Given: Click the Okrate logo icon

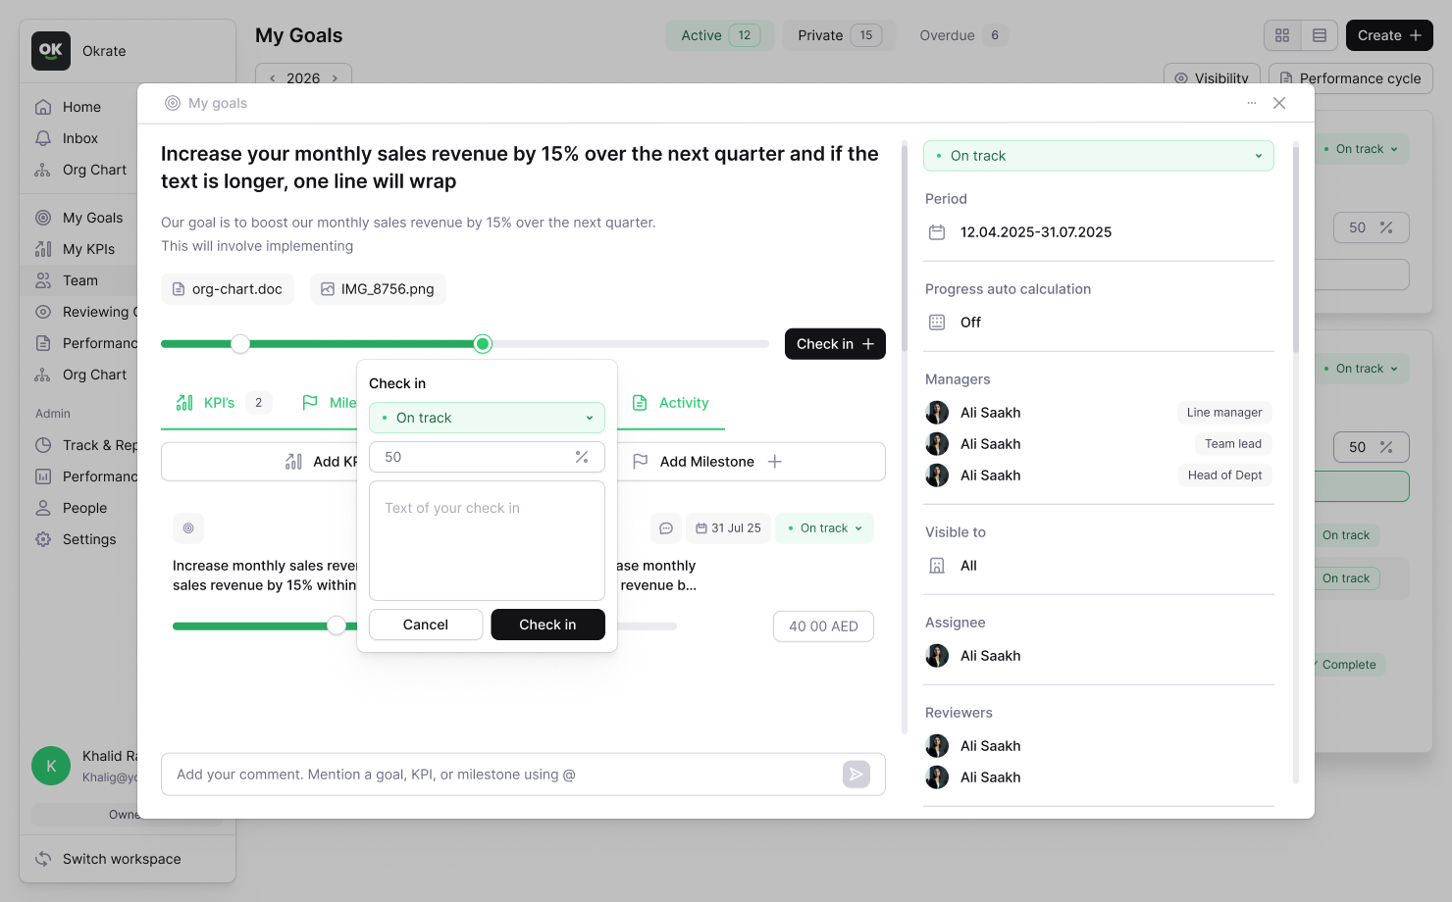Looking at the screenshot, I should (51, 51).
